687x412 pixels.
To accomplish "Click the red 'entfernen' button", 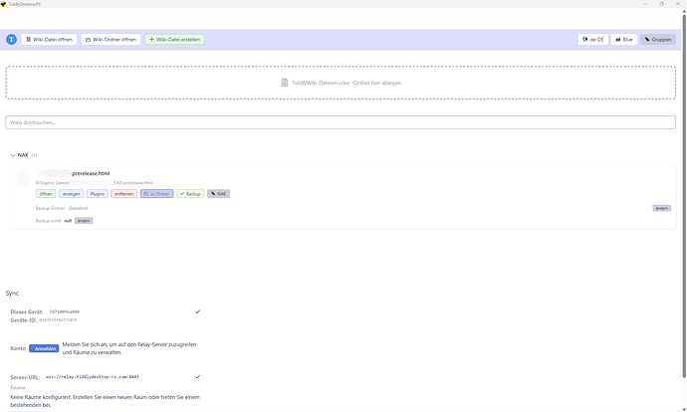I will coord(124,194).
